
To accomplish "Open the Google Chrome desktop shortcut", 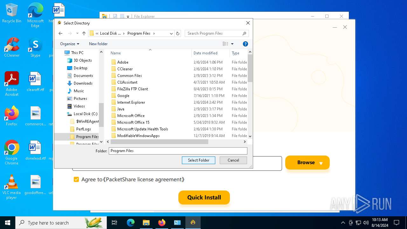I will pyautogui.click(x=12, y=153).
